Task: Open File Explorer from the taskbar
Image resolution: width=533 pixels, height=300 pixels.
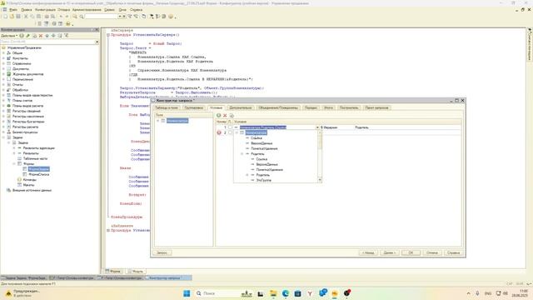Action: (273, 293)
